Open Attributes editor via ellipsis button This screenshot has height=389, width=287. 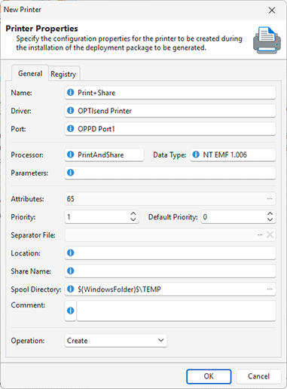pos(270,199)
